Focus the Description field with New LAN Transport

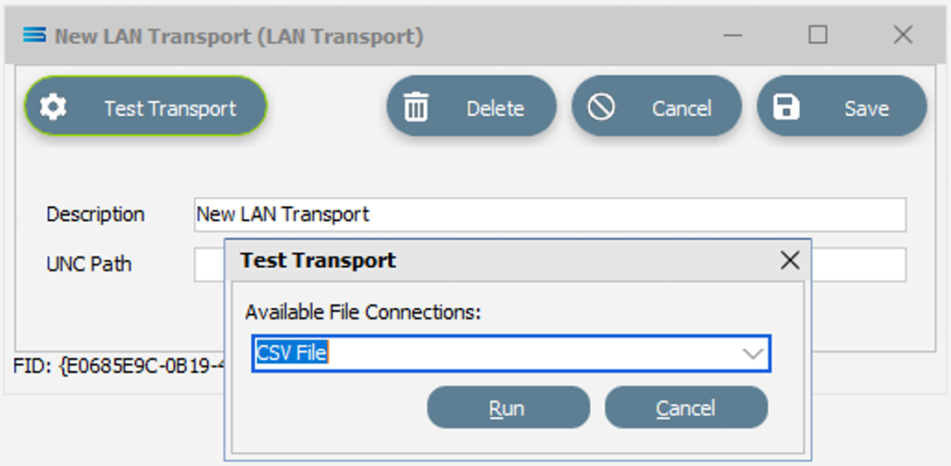click(x=550, y=215)
